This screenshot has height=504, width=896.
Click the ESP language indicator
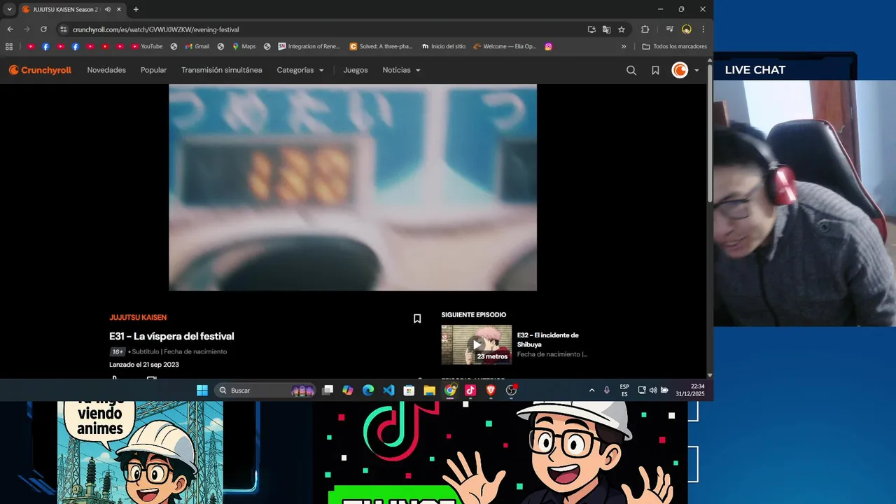[x=624, y=390]
